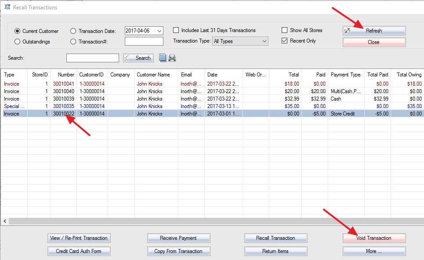Open the print transactions icon
This screenshot has height=260, width=424.
click(171, 57)
